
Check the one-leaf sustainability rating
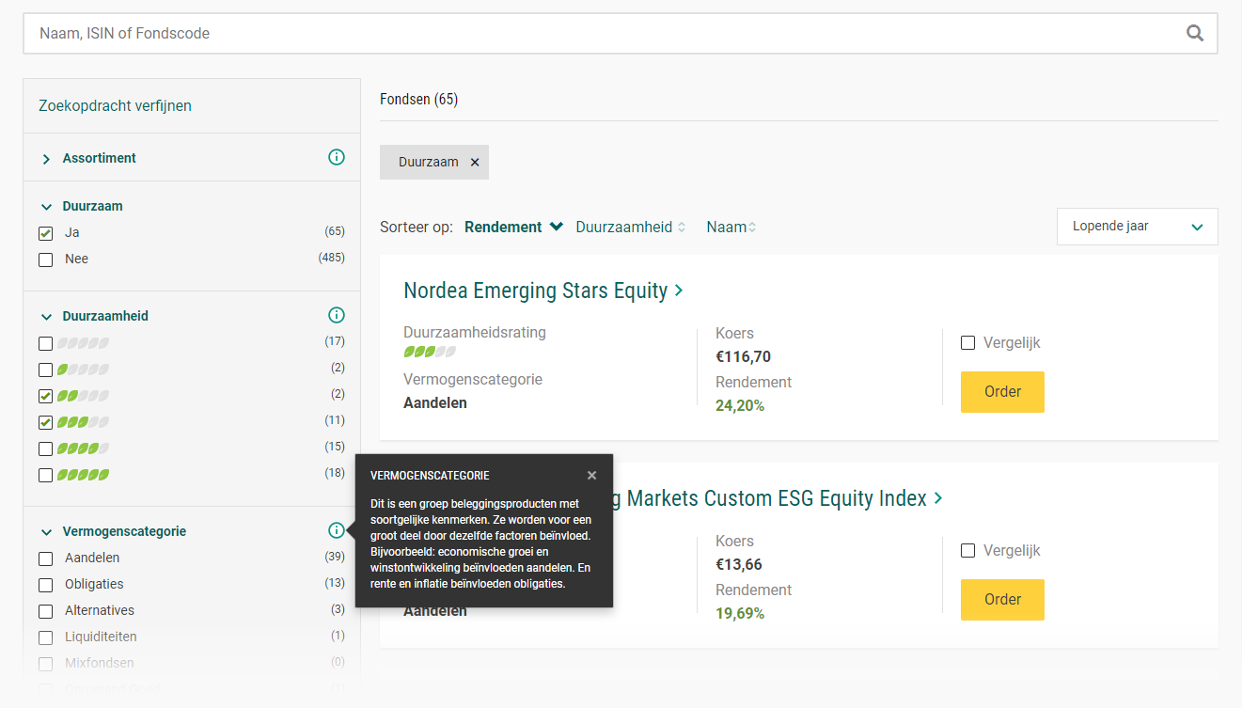click(45, 370)
